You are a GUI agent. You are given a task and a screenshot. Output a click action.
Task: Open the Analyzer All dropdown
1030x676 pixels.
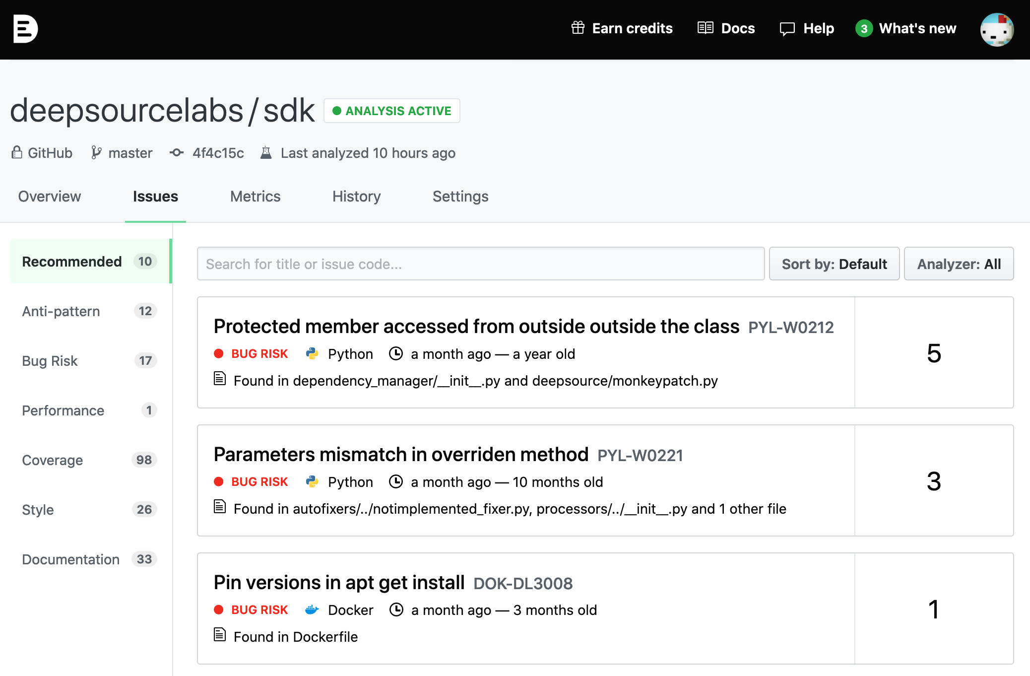tap(958, 264)
